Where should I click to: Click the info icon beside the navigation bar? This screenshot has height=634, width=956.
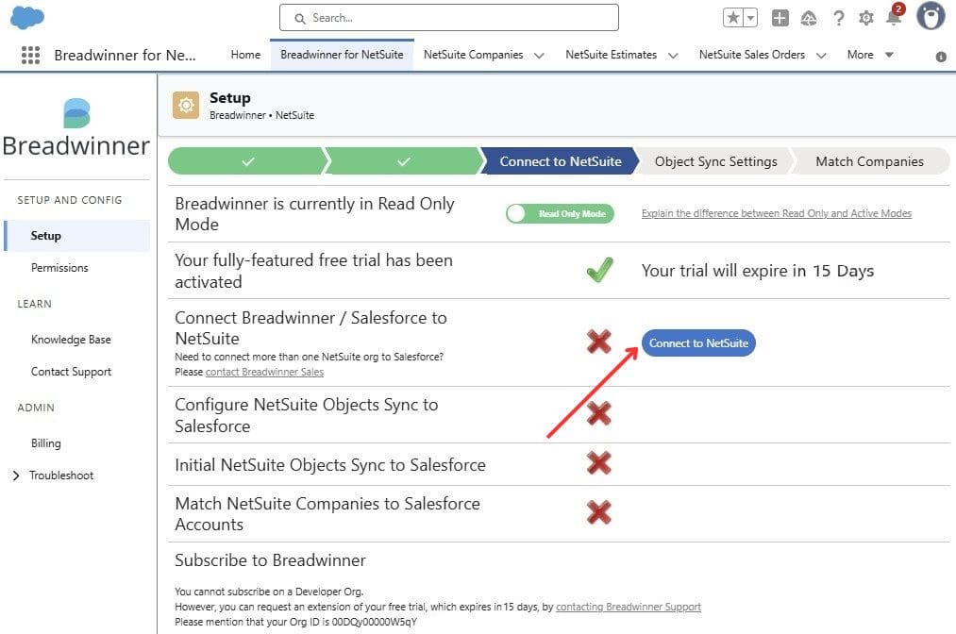pos(941,57)
